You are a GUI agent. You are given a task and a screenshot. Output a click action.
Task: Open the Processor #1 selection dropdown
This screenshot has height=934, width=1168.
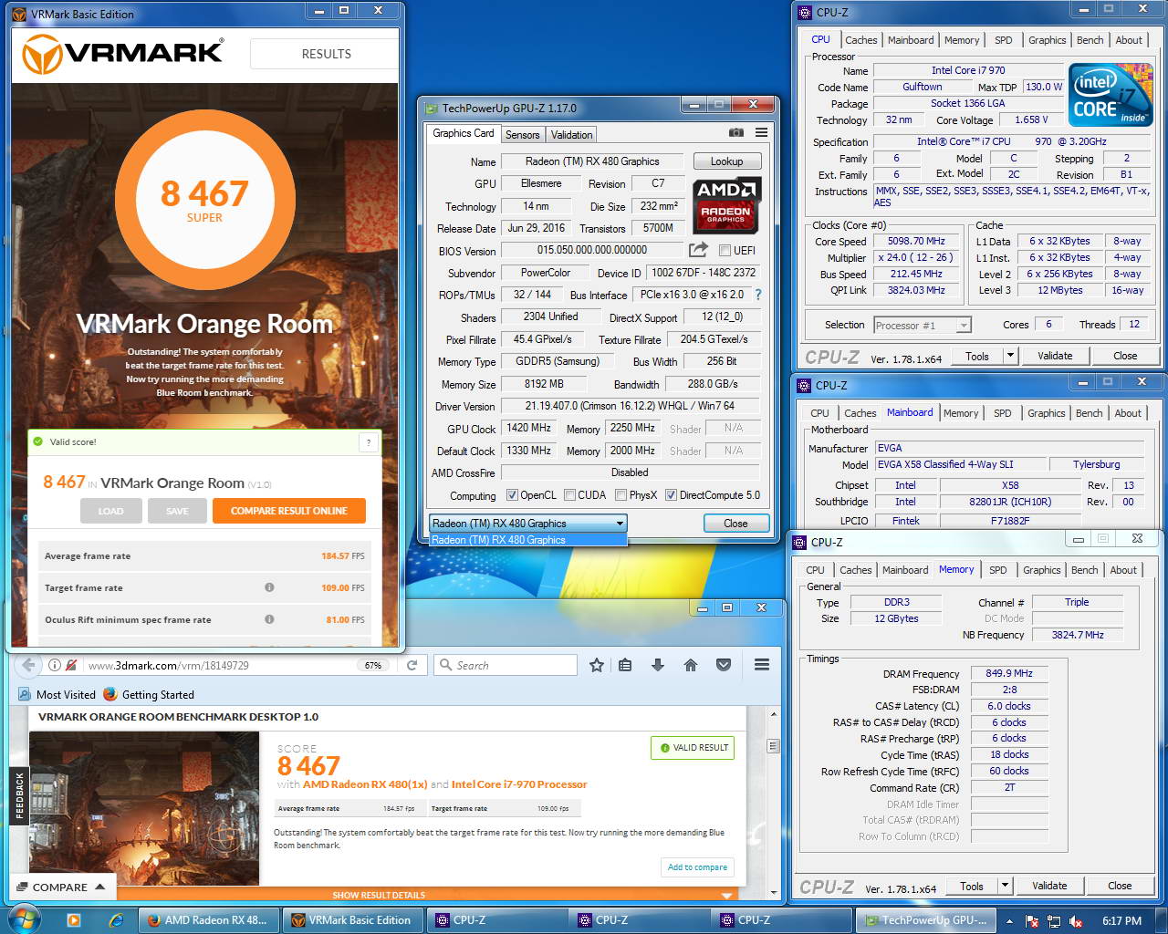923,325
